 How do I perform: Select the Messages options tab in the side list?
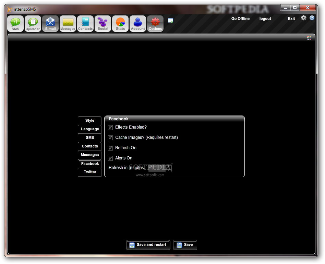coord(90,155)
